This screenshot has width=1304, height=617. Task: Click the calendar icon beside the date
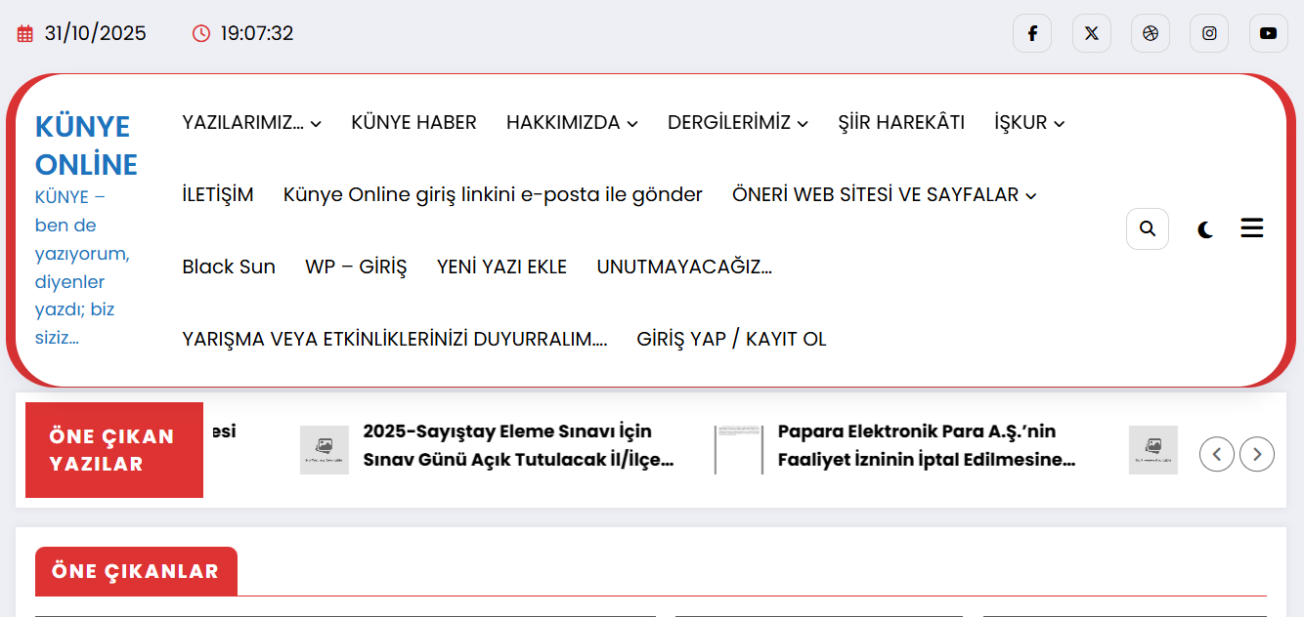click(25, 34)
